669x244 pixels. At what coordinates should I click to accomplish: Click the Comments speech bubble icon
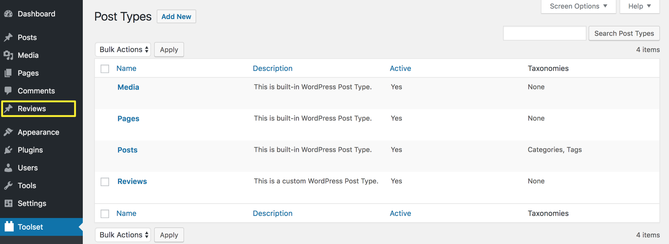[9, 91]
